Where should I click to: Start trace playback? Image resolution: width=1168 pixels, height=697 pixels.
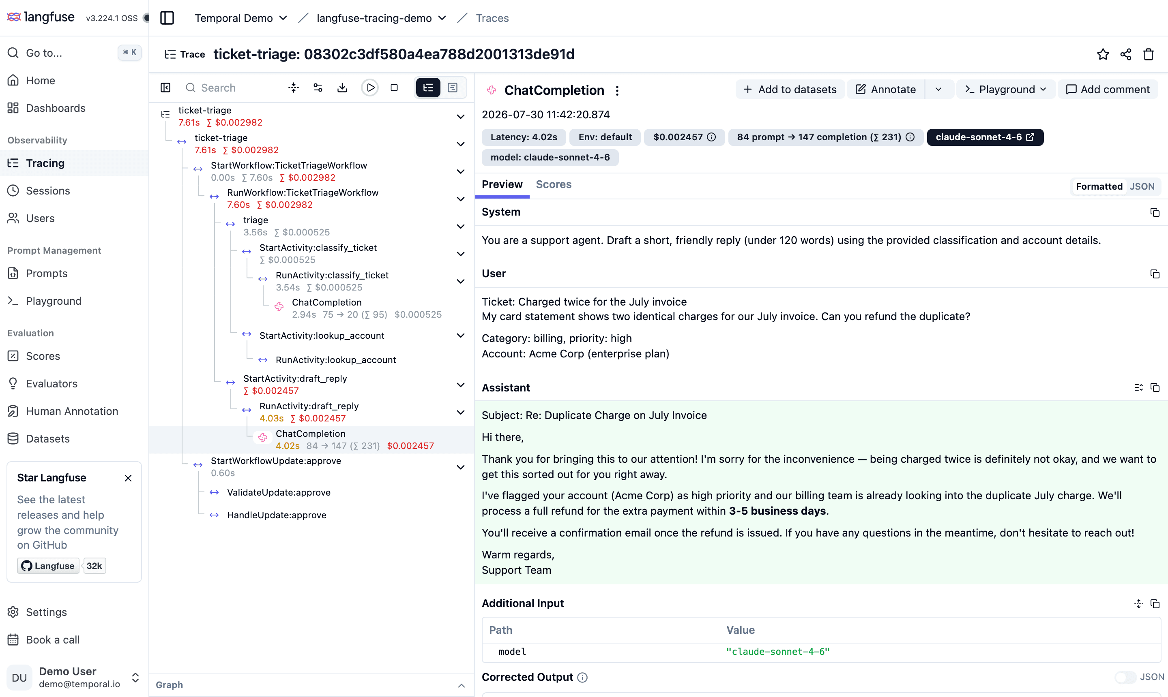pyautogui.click(x=370, y=88)
